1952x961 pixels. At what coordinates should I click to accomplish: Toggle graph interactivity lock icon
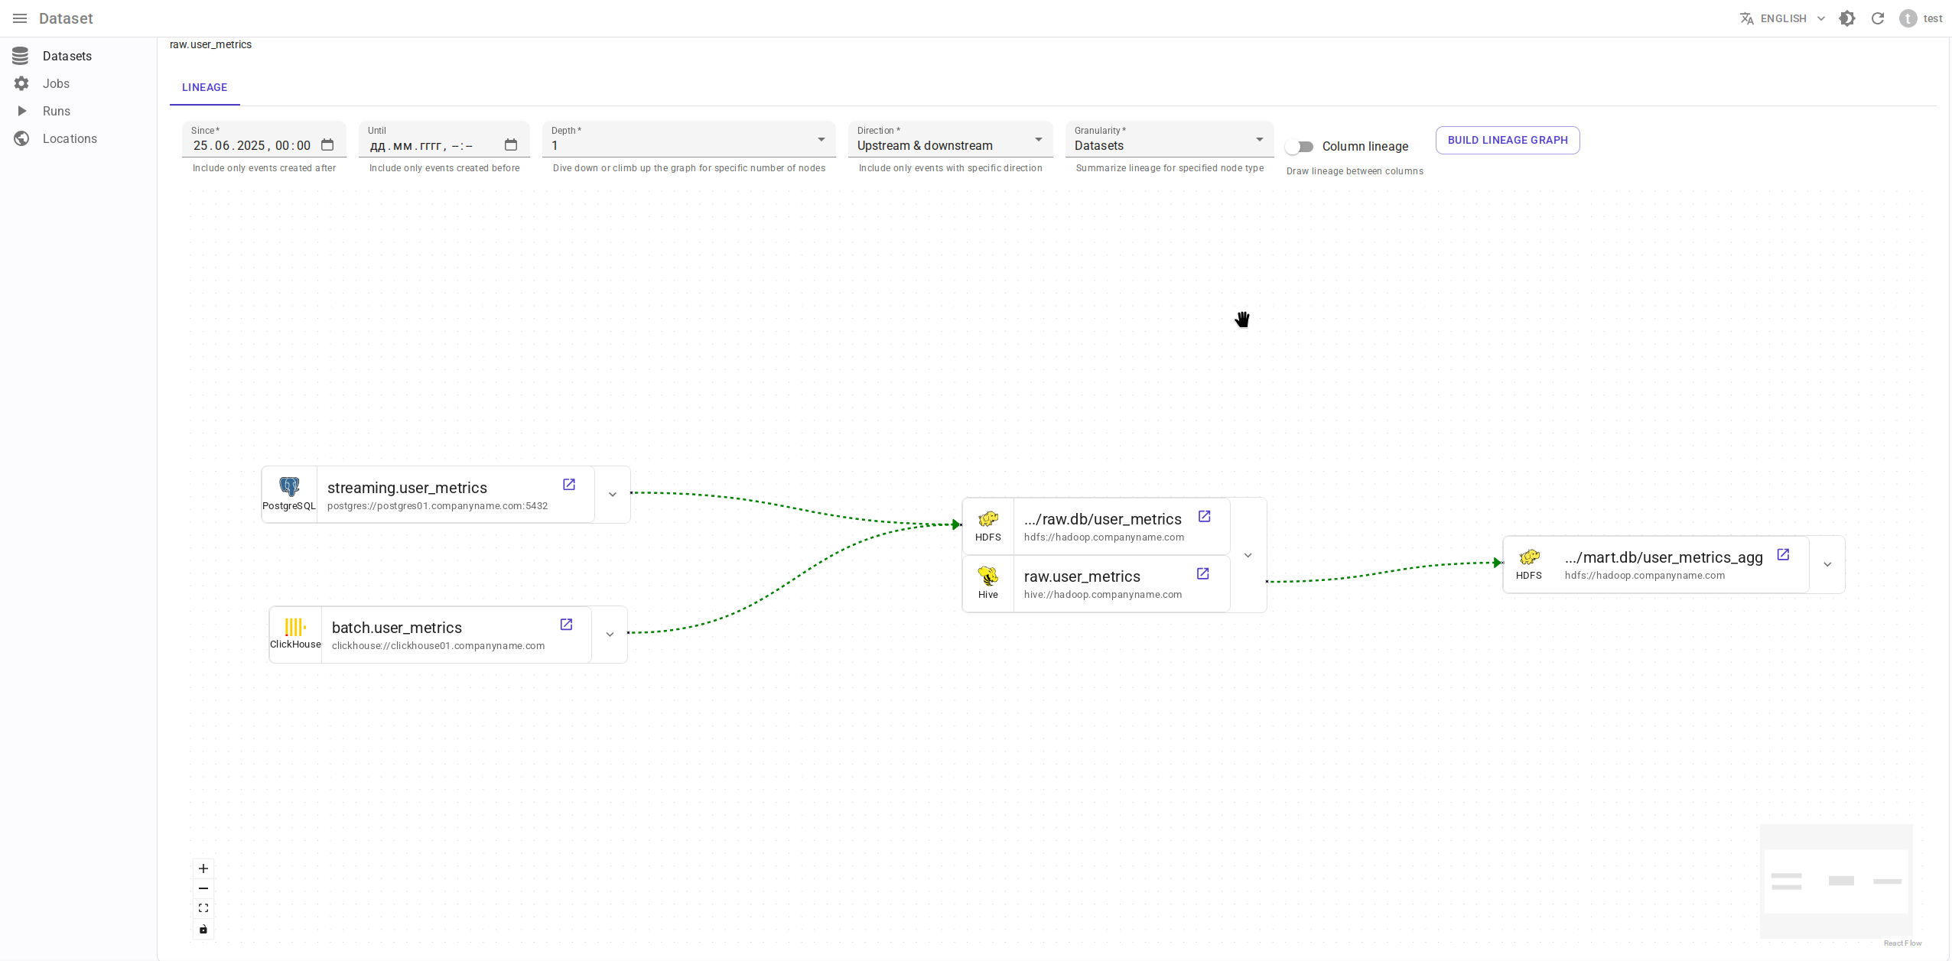click(203, 929)
